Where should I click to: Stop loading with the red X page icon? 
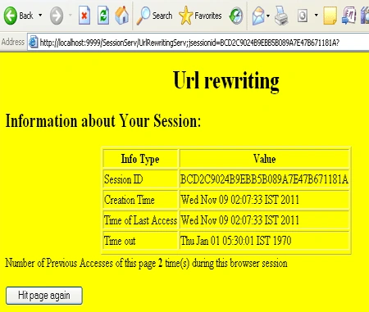pyautogui.click(x=84, y=16)
